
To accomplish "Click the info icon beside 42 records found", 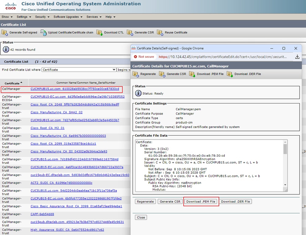I will pyautogui.click(x=6, y=50).
